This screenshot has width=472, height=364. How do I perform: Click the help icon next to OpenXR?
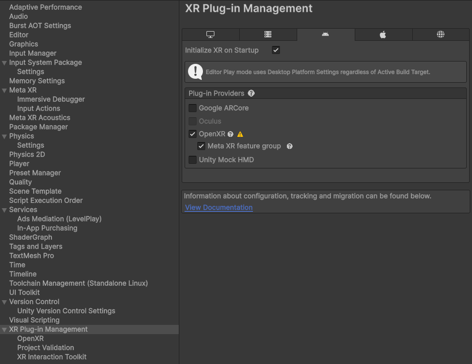point(231,135)
